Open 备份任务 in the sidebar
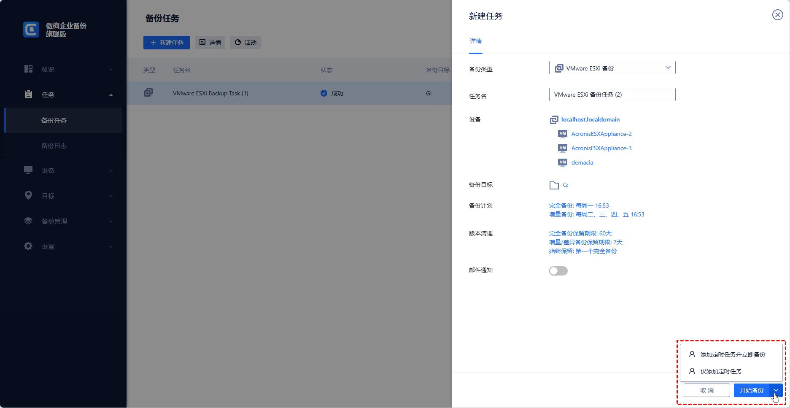This screenshot has width=790, height=408. point(63,120)
